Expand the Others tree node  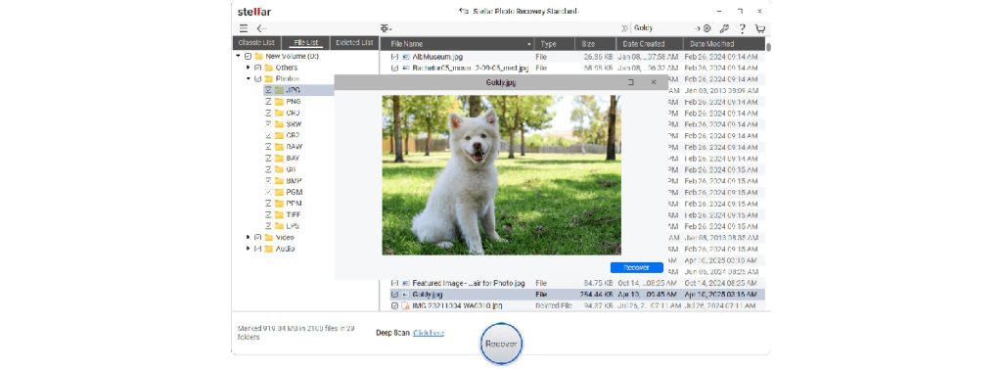[249, 68]
